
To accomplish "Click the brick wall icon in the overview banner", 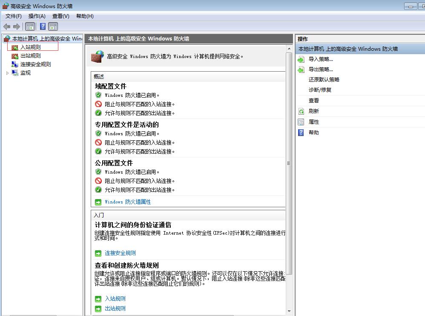I will pos(97,56).
